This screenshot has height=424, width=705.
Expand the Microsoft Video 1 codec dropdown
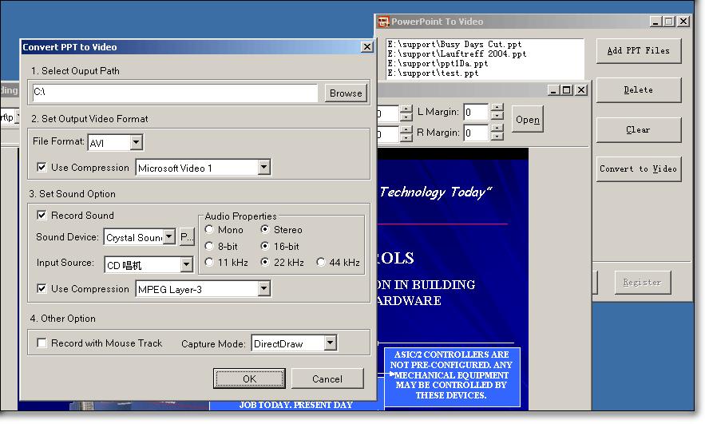pos(264,168)
